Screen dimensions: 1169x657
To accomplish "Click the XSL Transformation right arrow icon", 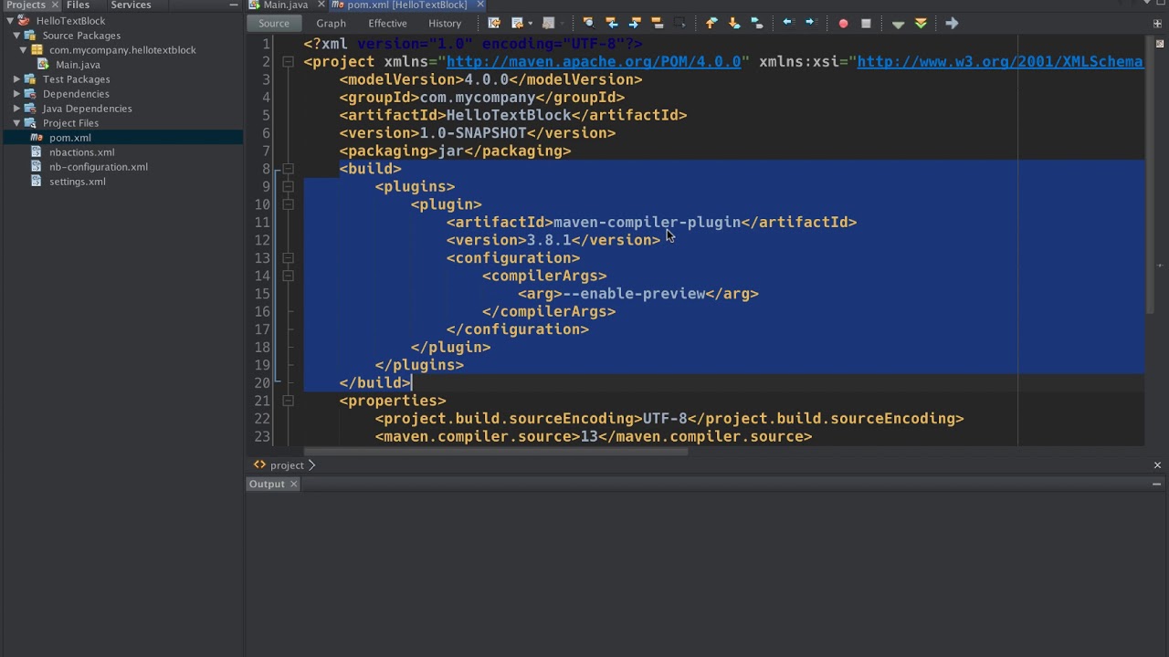I will tap(952, 23).
